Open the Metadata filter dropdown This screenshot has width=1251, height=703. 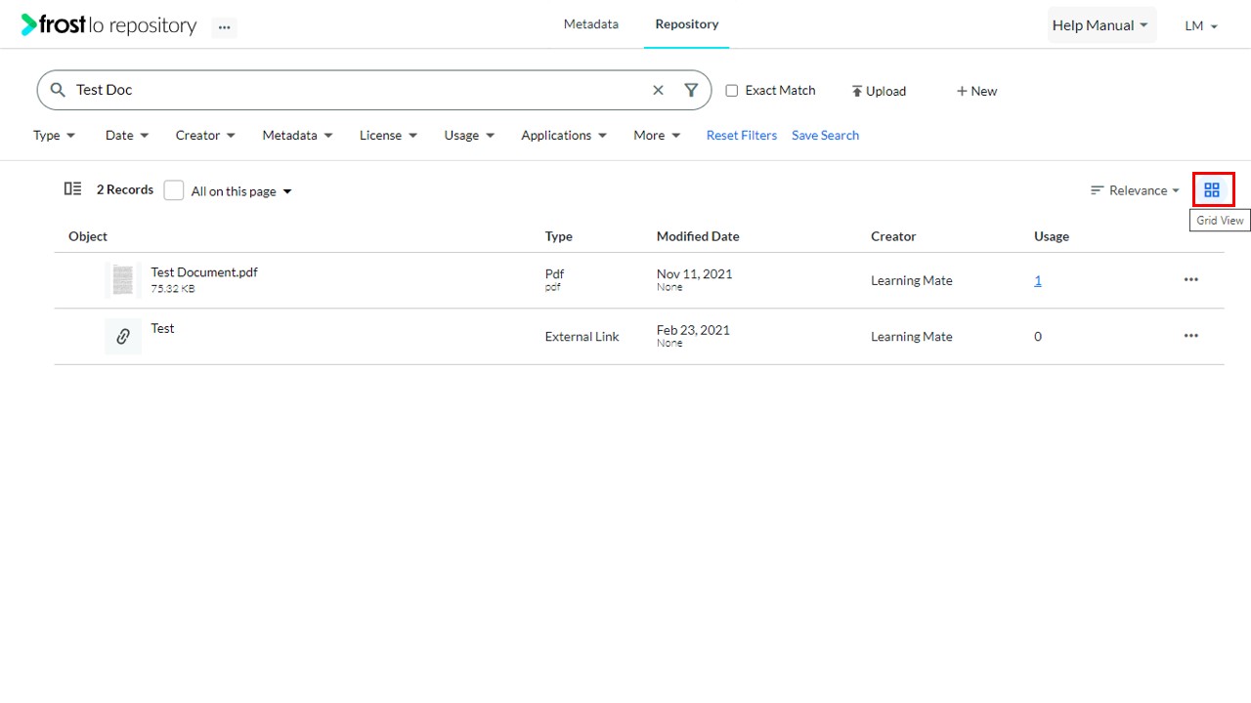click(297, 136)
